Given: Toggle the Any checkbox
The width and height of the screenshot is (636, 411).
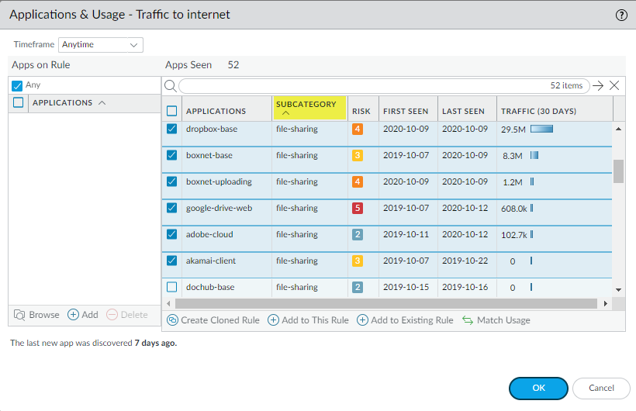Looking at the screenshot, I should (17, 85).
